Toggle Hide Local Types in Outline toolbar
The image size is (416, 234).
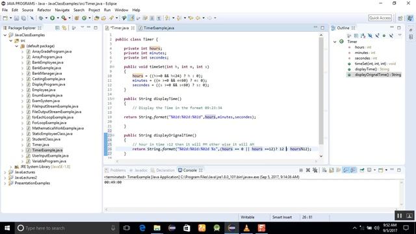point(391,36)
